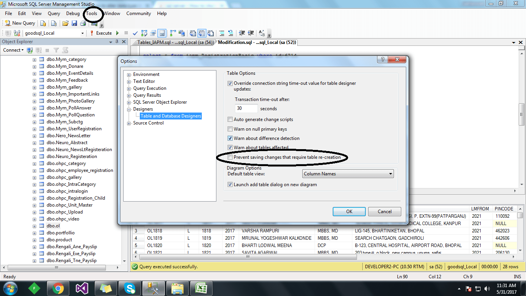The image size is (526, 296).
Task: Select the Modification.sql tab
Action: (257, 42)
